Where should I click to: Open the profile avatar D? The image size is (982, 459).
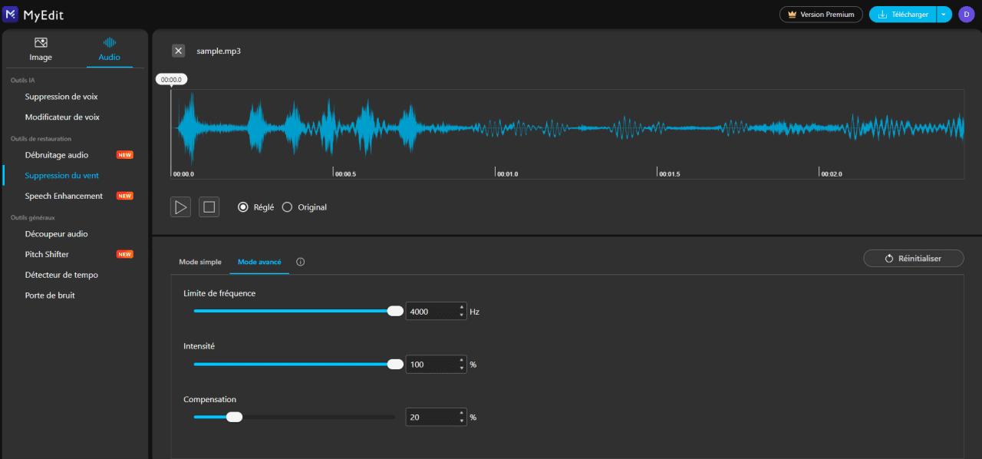pos(966,14)
